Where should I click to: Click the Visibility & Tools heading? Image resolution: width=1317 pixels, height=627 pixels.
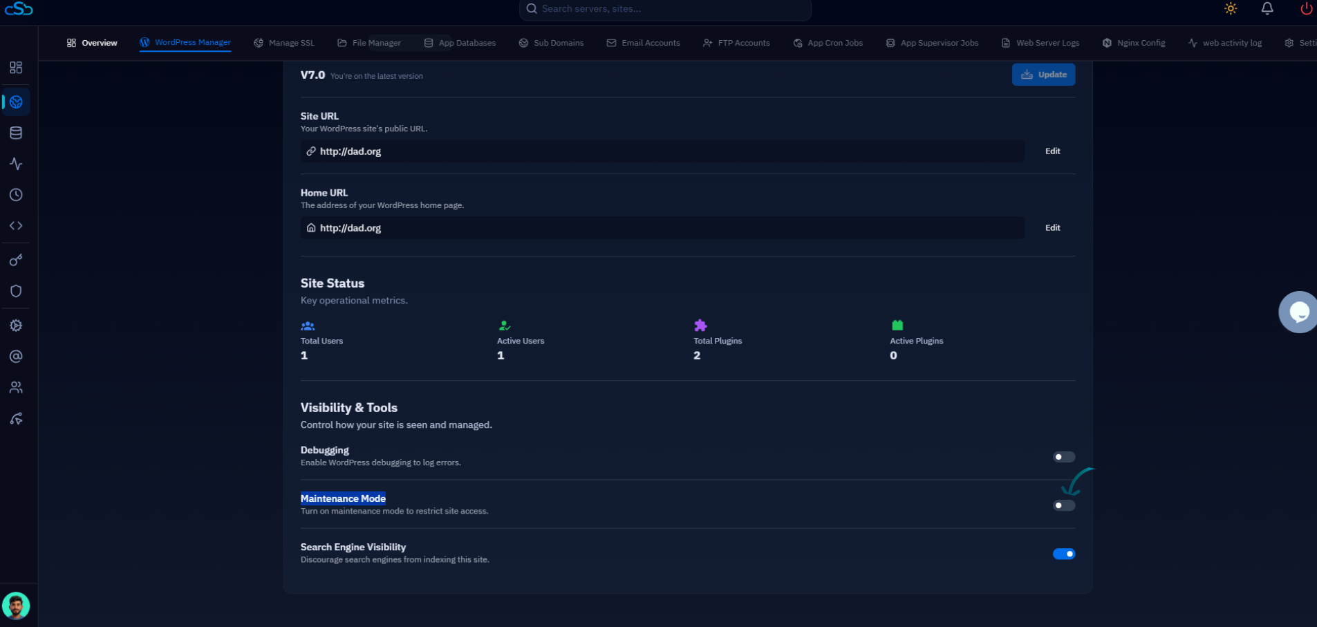(349, 408)
